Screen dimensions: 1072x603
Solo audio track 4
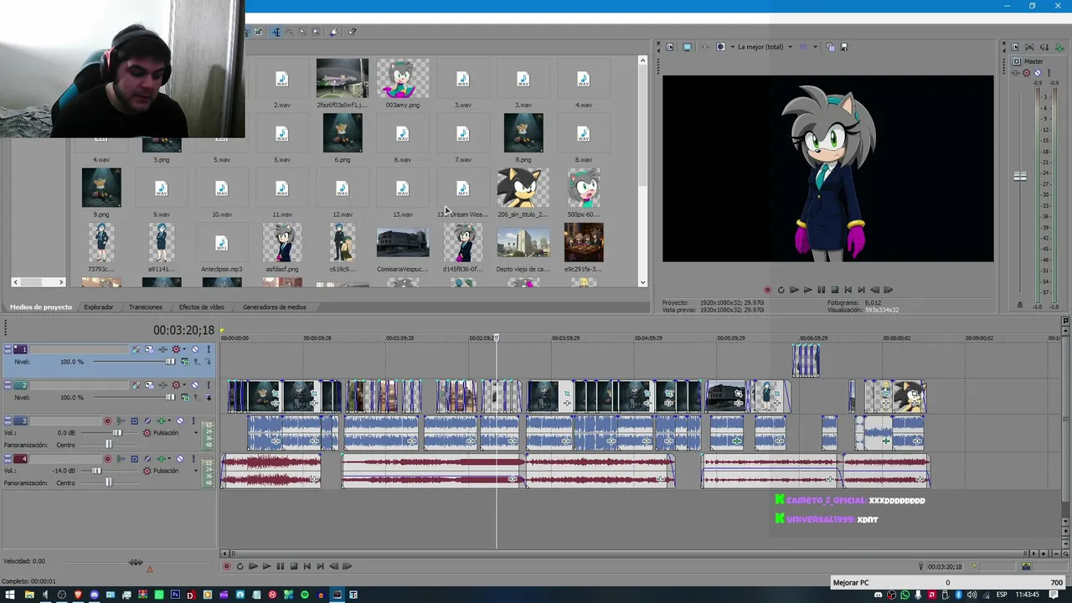[x=193, y=459]
